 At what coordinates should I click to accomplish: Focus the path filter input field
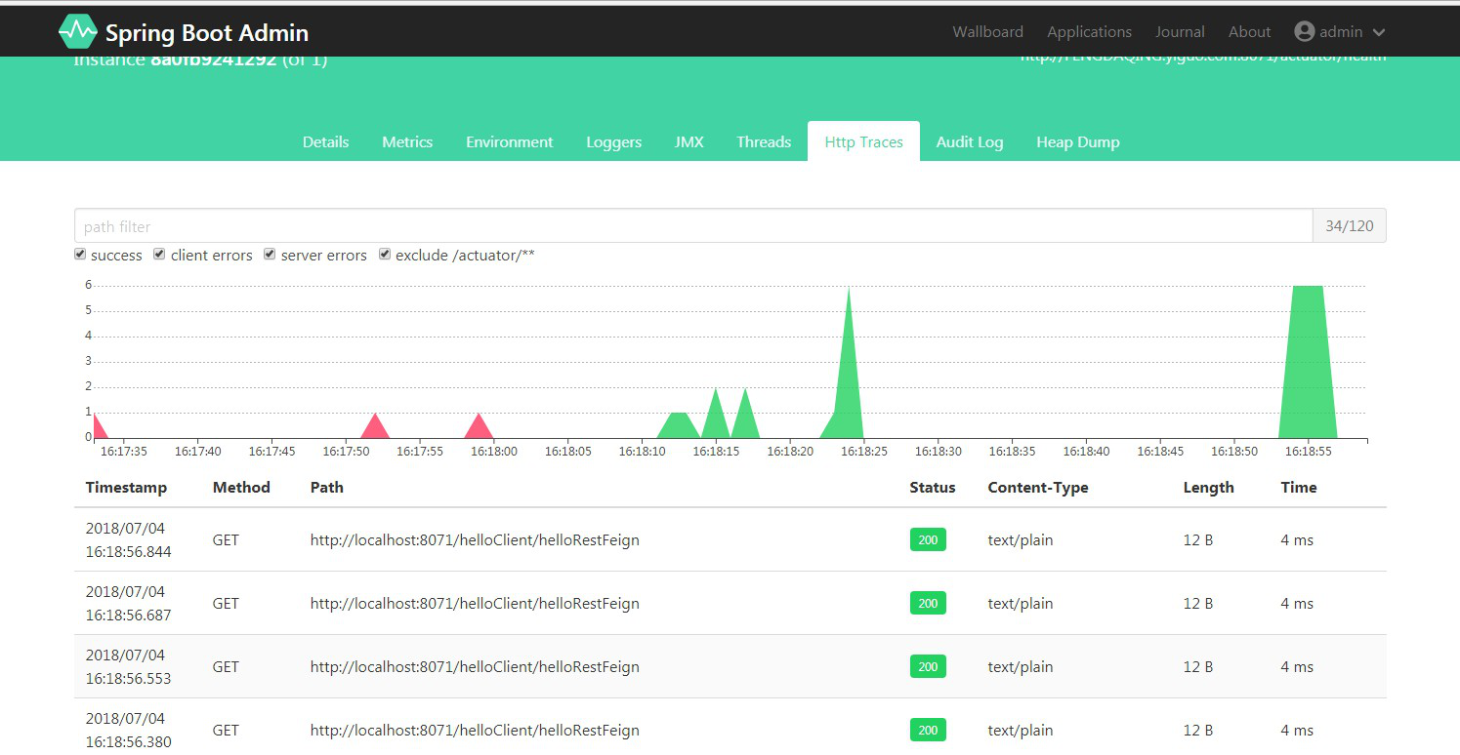(693, 225)
